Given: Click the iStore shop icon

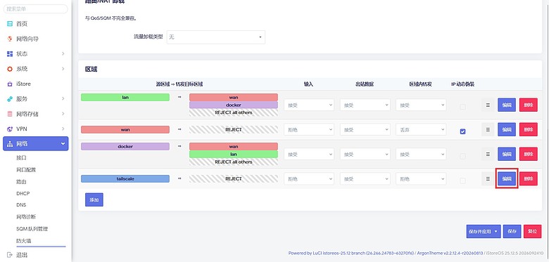Looking at the screenshot, I should coord(10,84).
